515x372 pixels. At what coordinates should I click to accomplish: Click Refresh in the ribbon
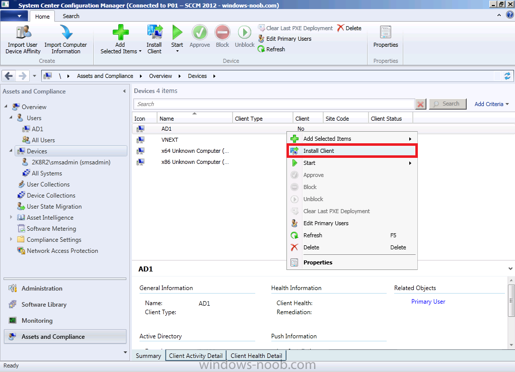[x=271, y=49]
